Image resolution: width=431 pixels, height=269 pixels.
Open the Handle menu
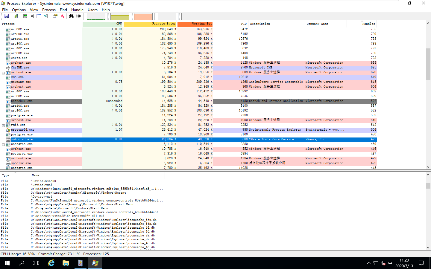coord(77,10)
